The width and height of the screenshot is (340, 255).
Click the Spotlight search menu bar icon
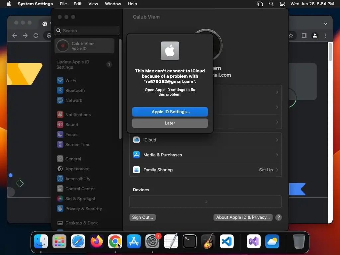click(x=271, y=4)
